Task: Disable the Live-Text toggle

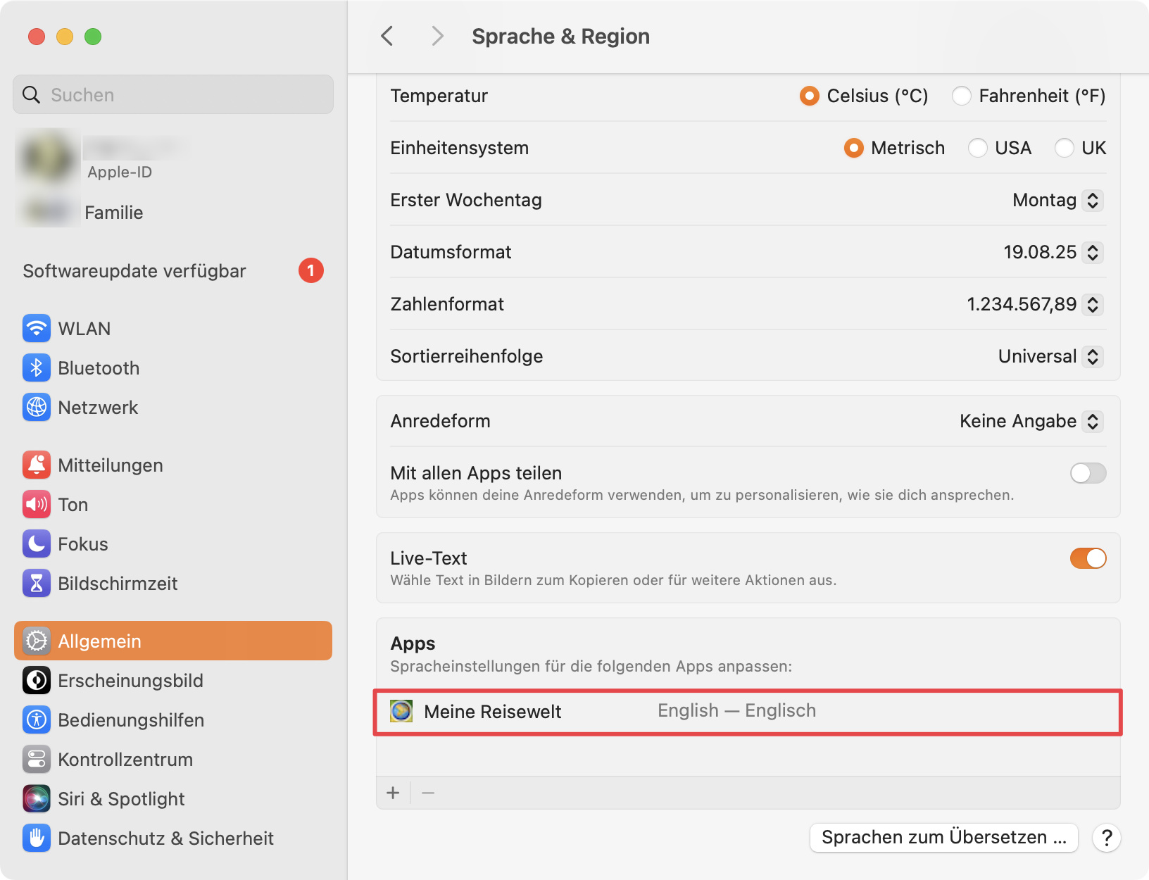Action: (x=1088, y=558)
